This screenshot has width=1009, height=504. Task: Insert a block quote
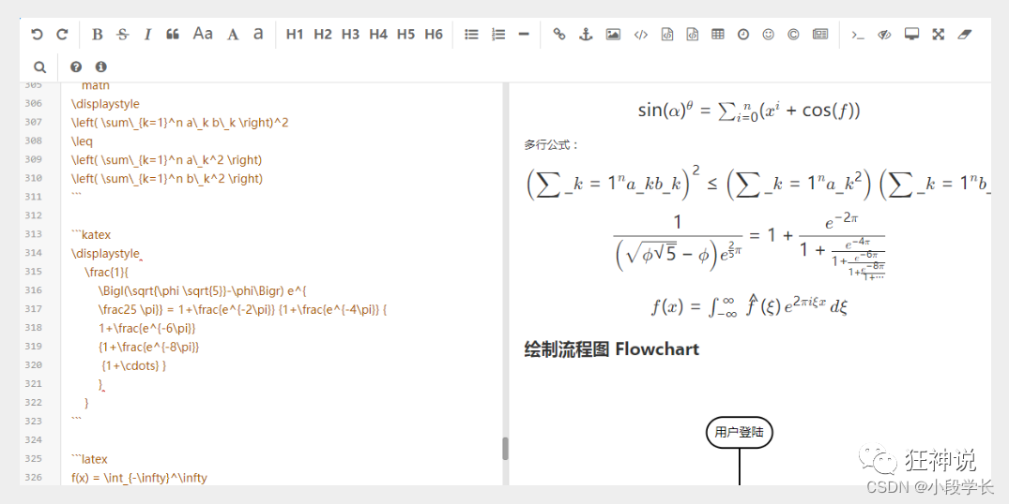coord(173,35)
